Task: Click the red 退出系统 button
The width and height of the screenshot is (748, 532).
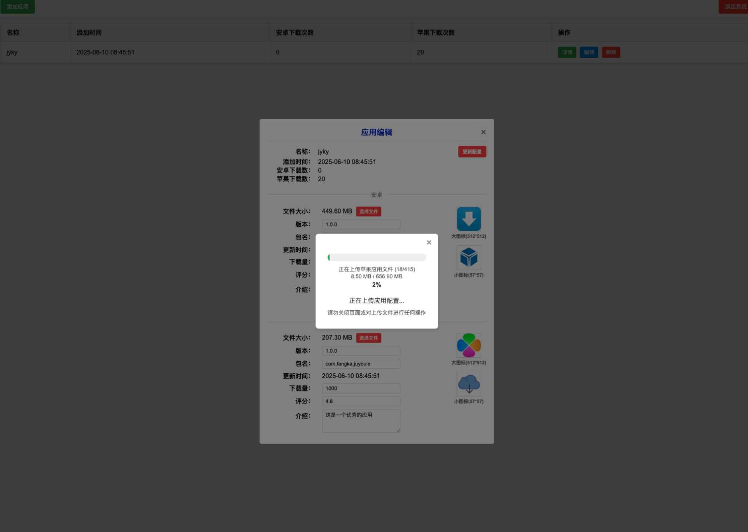Action: pyautogui.click(x=734, y=7)
